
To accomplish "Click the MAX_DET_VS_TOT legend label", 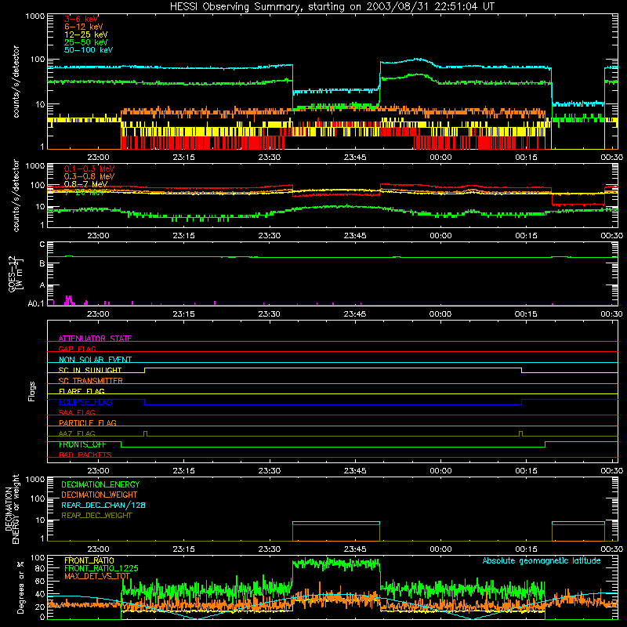I will click(97, 576).
